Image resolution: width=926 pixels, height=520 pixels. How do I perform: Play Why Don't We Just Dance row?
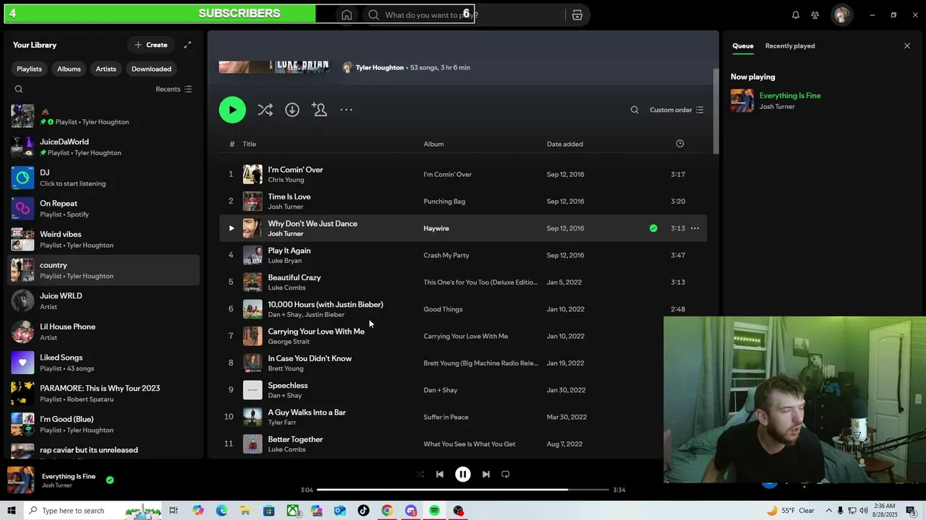click(231, 228)
